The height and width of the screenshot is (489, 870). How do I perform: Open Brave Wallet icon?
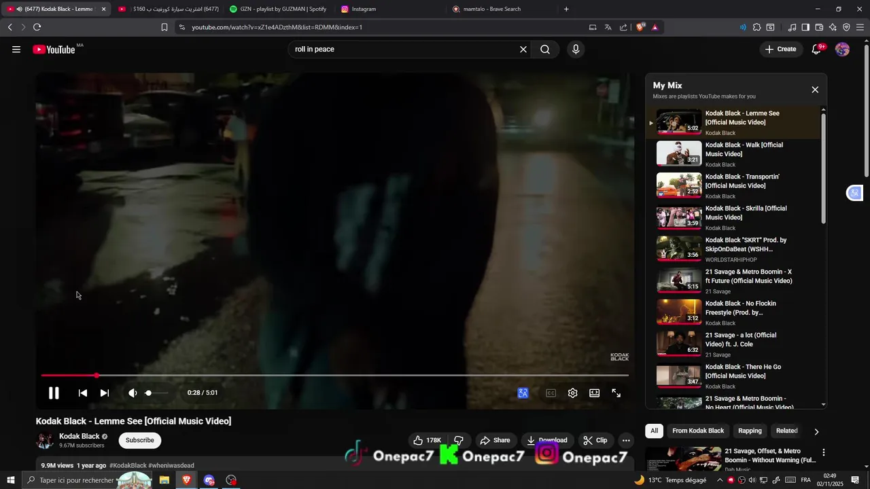[819, 27]
